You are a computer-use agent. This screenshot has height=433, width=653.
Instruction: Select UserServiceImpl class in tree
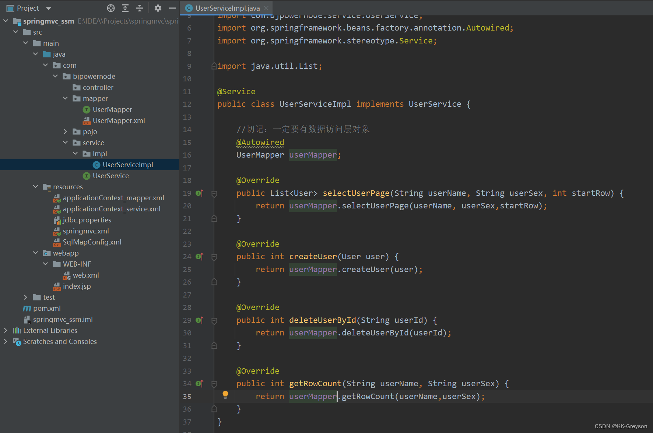[127, 165]
